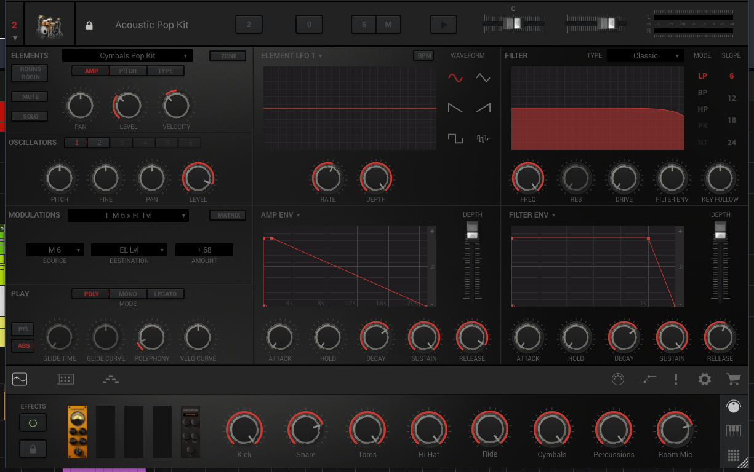Select the knob controls icon on right panel
The width and height of the screenshot is (754, 472).
pyautogui.click(x=733, y=406)
